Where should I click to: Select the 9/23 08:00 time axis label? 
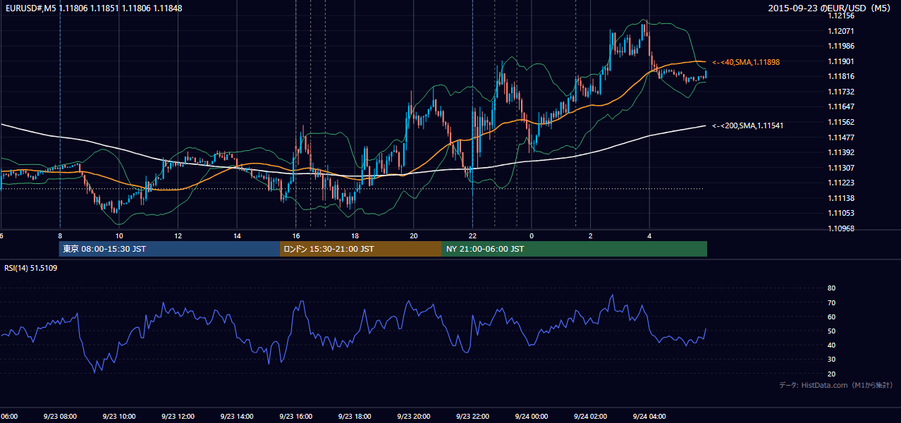click(x=59, y=416)
